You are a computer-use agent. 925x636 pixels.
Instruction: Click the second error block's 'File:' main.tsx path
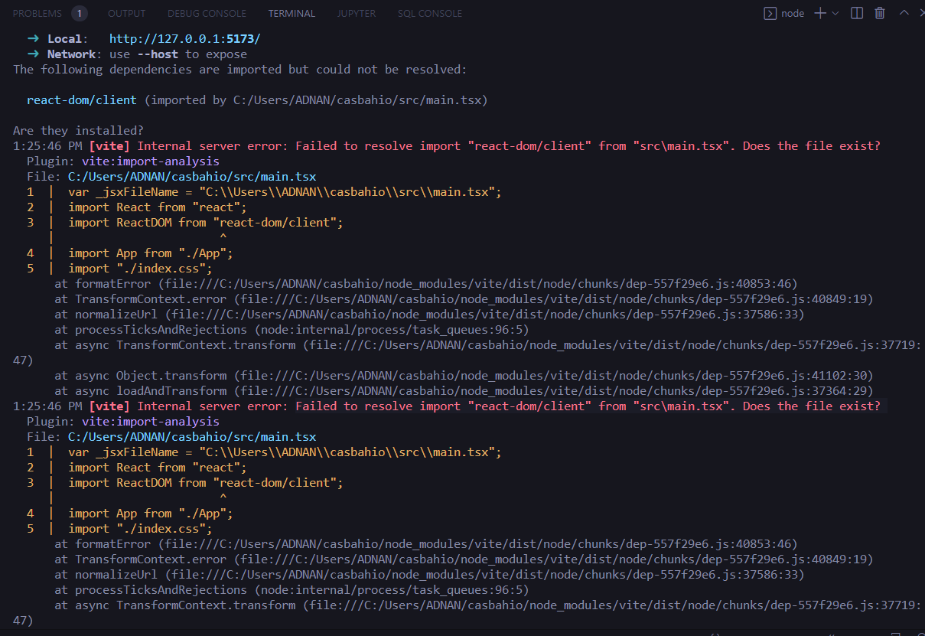192,437
